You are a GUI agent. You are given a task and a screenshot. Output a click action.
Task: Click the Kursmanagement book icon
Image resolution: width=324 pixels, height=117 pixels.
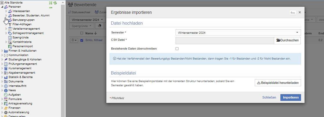(x=6, y=68)
